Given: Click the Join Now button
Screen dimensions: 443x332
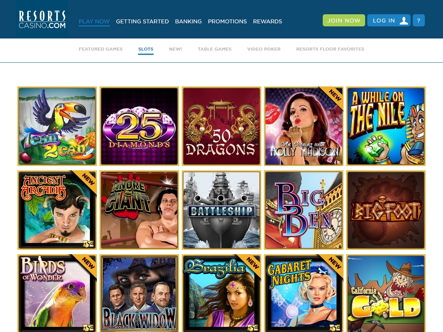Looking at the screenshot, I should (x=344, y=20).
